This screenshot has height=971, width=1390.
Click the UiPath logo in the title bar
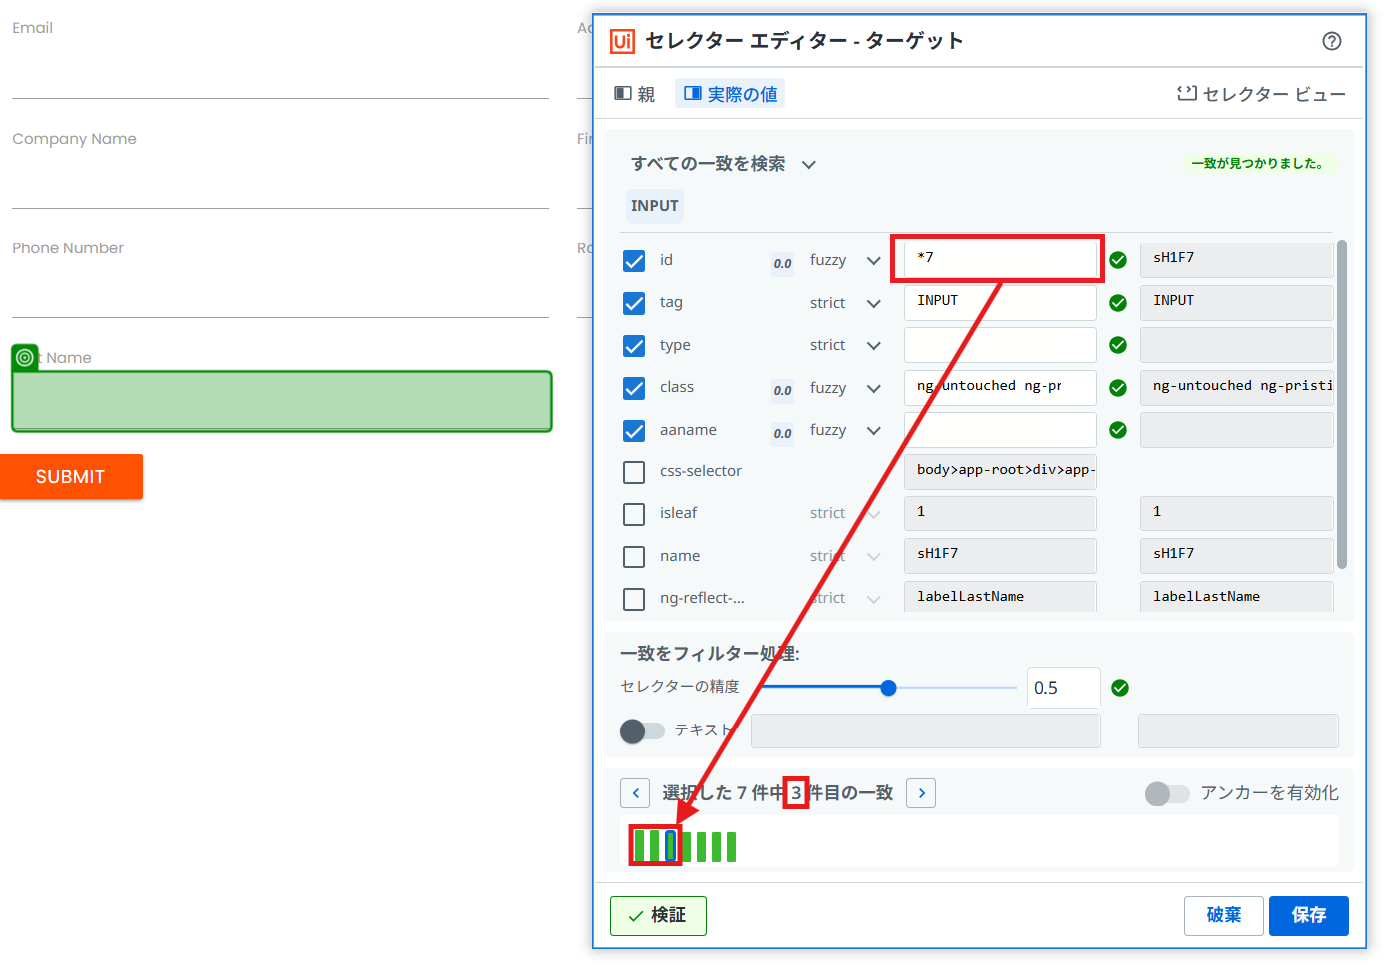(x=622, y=41)
